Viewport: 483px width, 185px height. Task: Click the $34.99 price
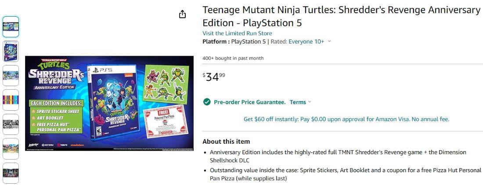click(x=214, y=77)
